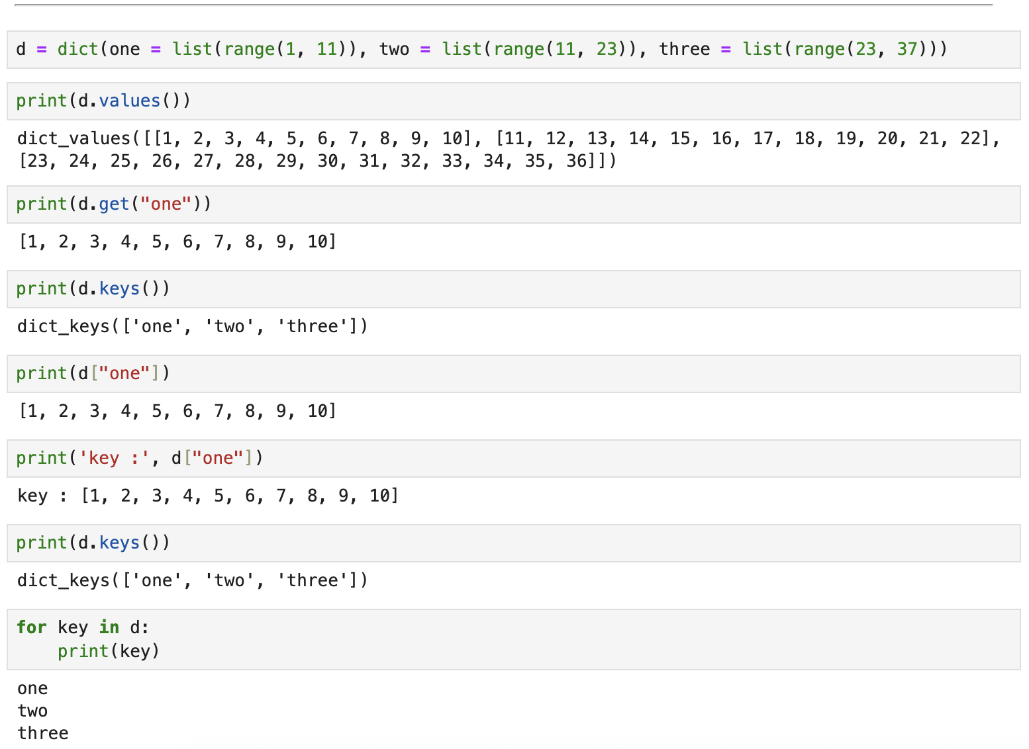Select the print(d.get("one")) cell
This screenshot has height=749, width=1029.
coord(514,204)
